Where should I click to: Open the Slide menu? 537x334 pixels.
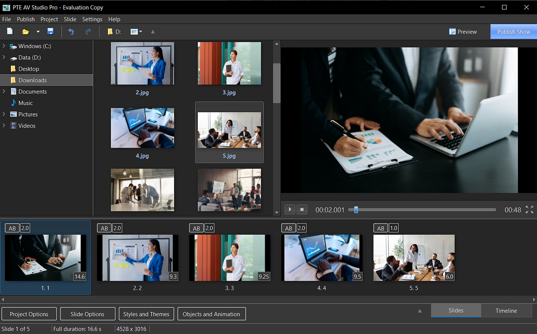coord(70,19)
